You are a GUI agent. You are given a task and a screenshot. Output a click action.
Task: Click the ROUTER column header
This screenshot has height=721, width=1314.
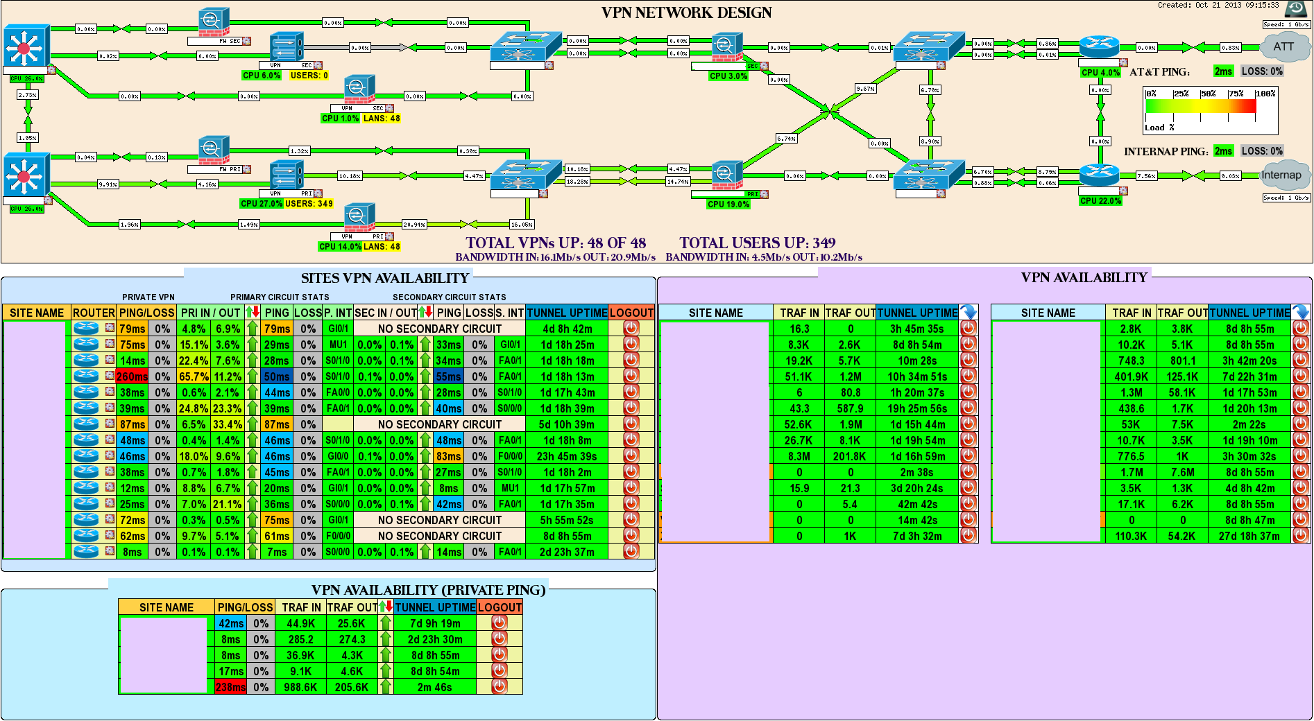[94, 313]
